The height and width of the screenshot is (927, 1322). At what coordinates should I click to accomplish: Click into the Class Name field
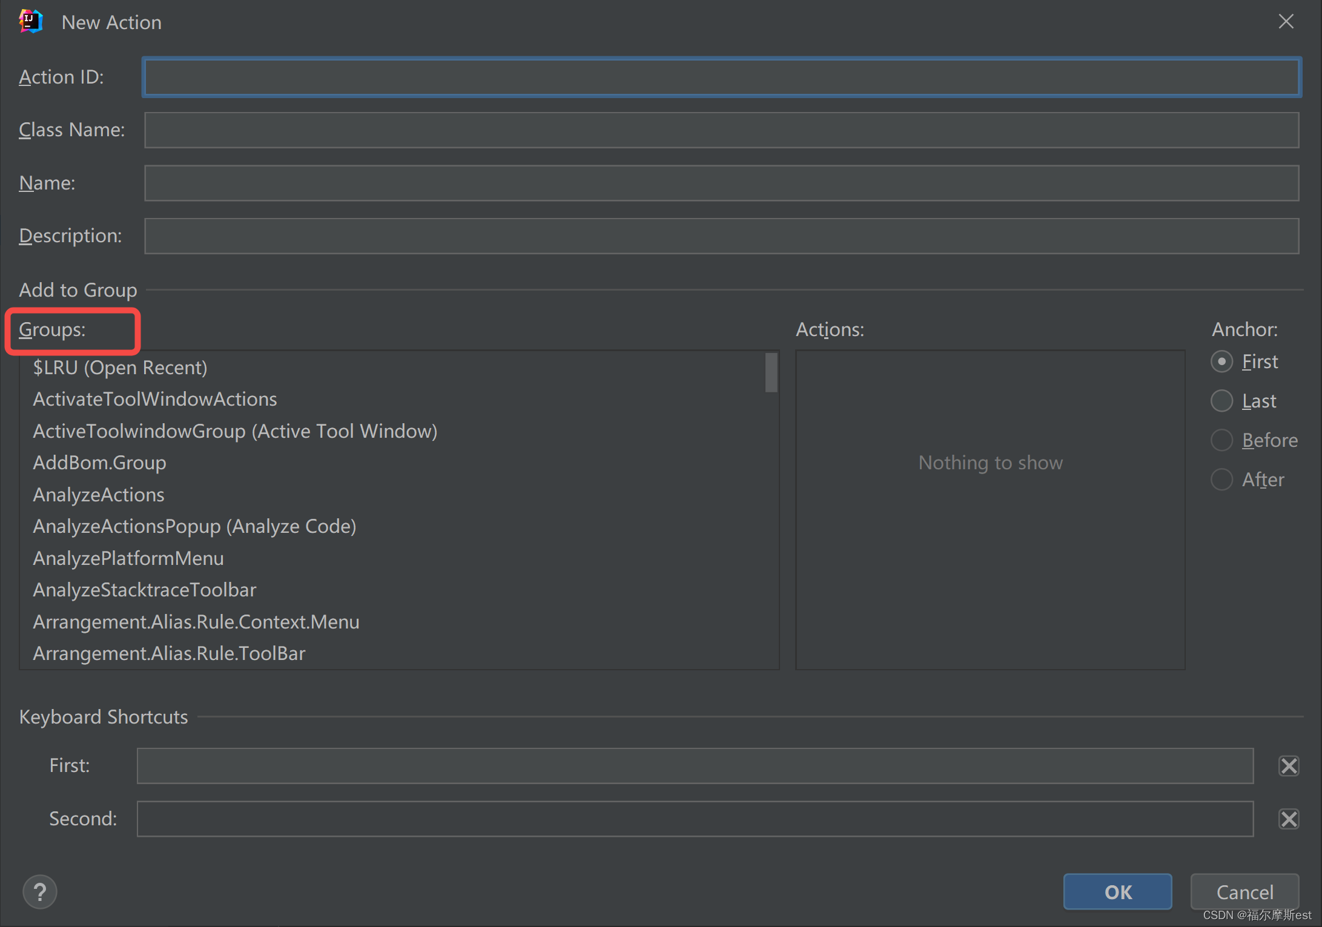click(x=721, y=130)
